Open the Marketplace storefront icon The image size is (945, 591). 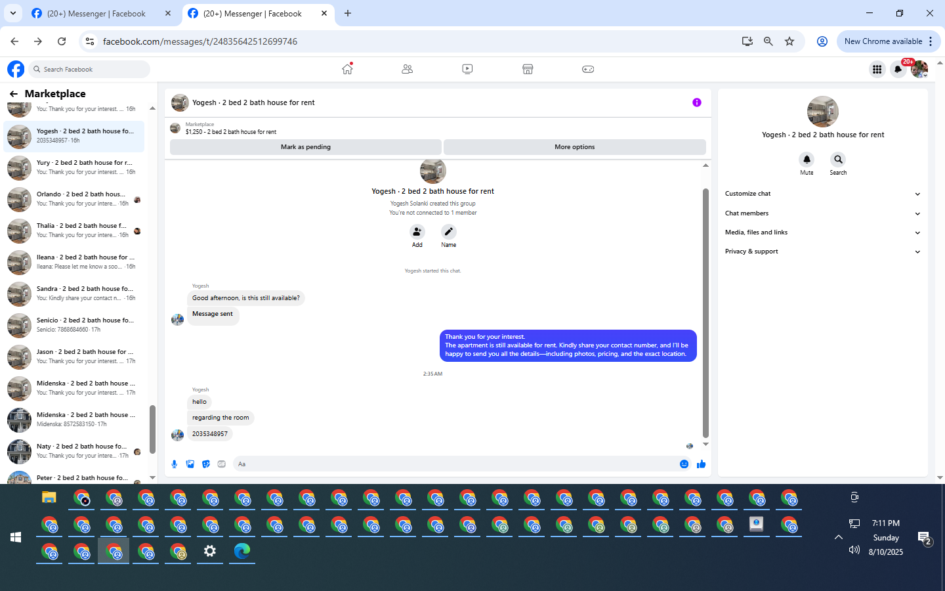tap(528, 69)
